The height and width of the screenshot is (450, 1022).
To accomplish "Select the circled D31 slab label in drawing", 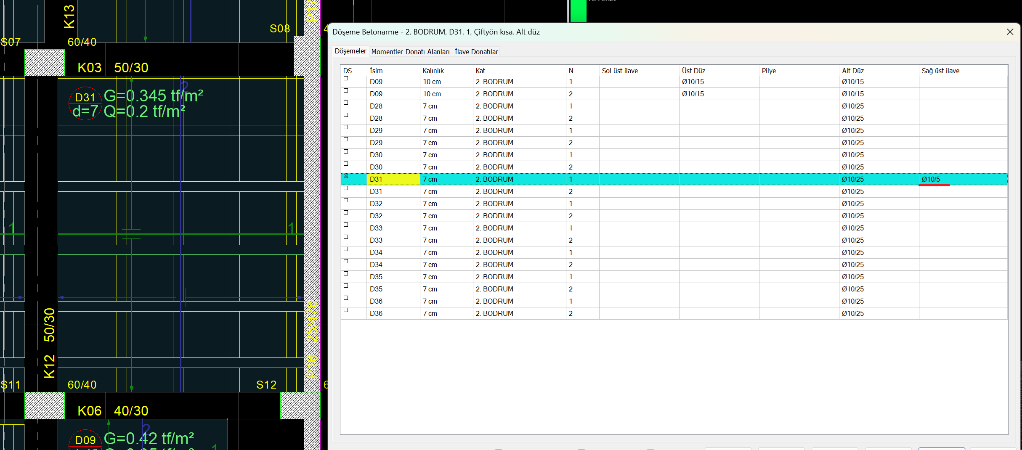I will coord(85,98).
